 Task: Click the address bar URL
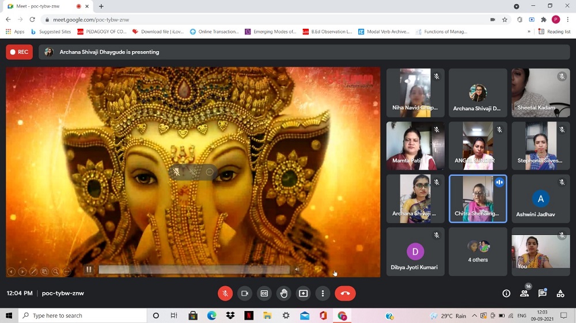[91, 20]
